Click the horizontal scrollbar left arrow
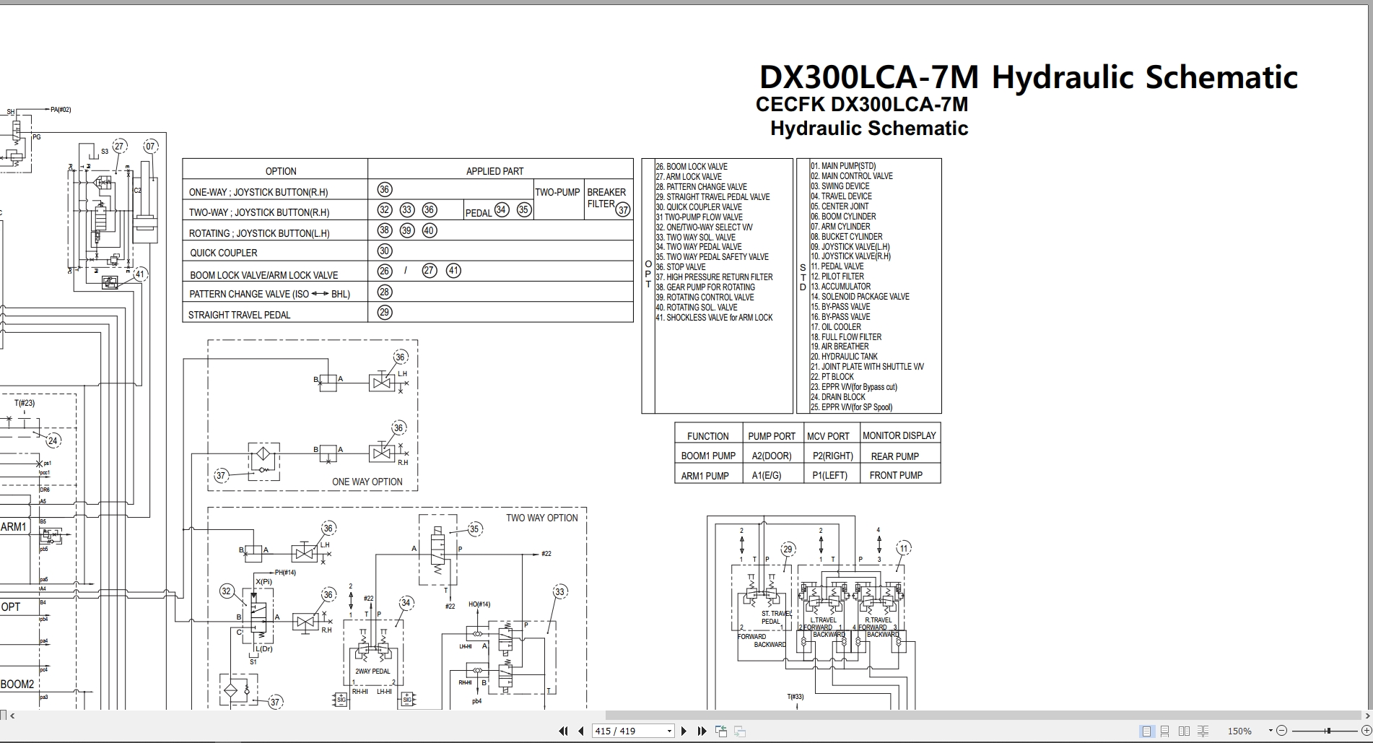This screenshot has width=1373, height=743. click(x=12, y=716)
